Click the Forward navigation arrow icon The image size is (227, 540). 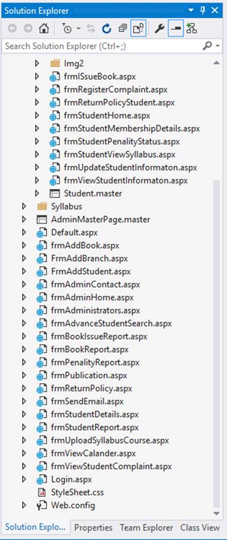pyautogui.click(x=28, y=29)
